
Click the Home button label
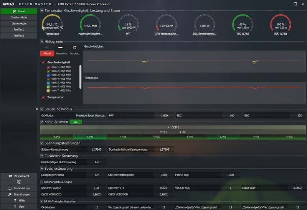click(x=22, y=11)
